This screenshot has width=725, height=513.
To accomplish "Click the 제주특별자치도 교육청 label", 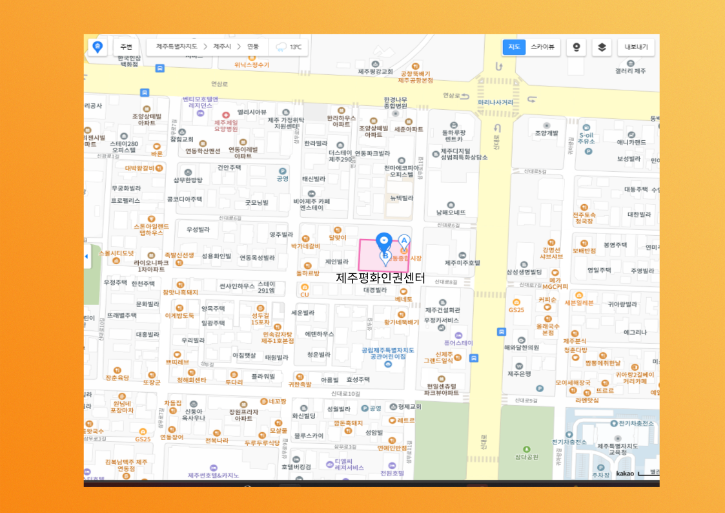I will pos(617,449).
